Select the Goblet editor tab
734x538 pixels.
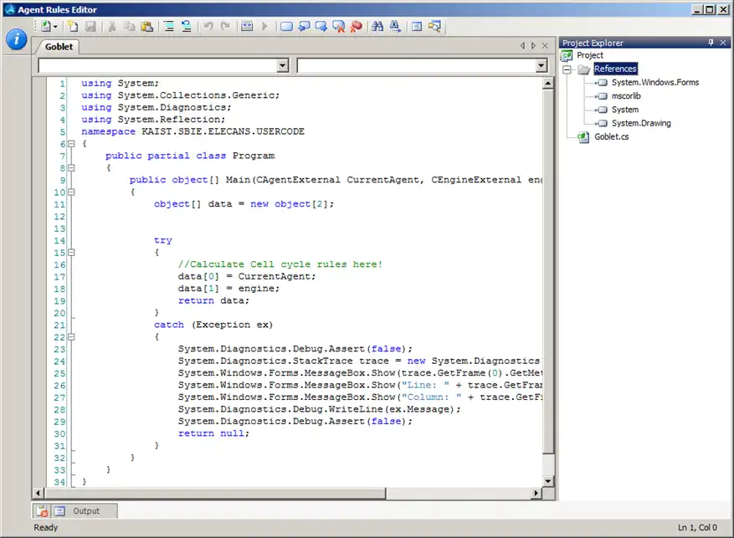coord(59,47)
